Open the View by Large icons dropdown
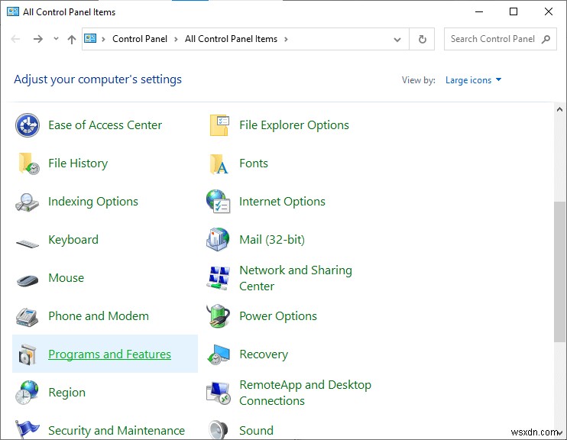 coord(474,80)
